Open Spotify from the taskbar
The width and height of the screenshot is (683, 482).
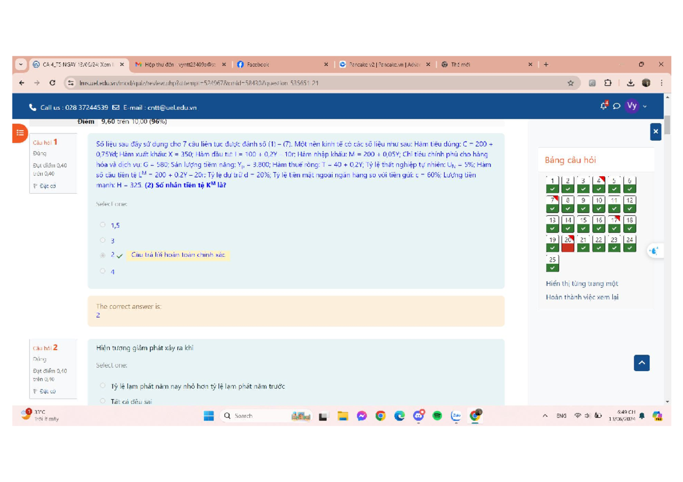437,416
